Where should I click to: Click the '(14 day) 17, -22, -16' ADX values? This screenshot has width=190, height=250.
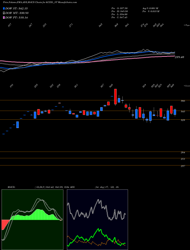coord(106,187)
